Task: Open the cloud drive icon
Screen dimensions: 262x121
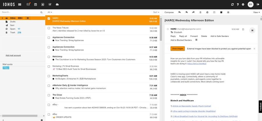Action: [57, 4]
